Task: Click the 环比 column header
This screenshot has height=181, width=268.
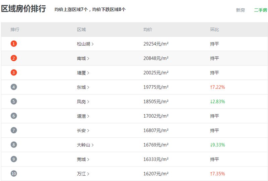Action: [x=214, y=29]
